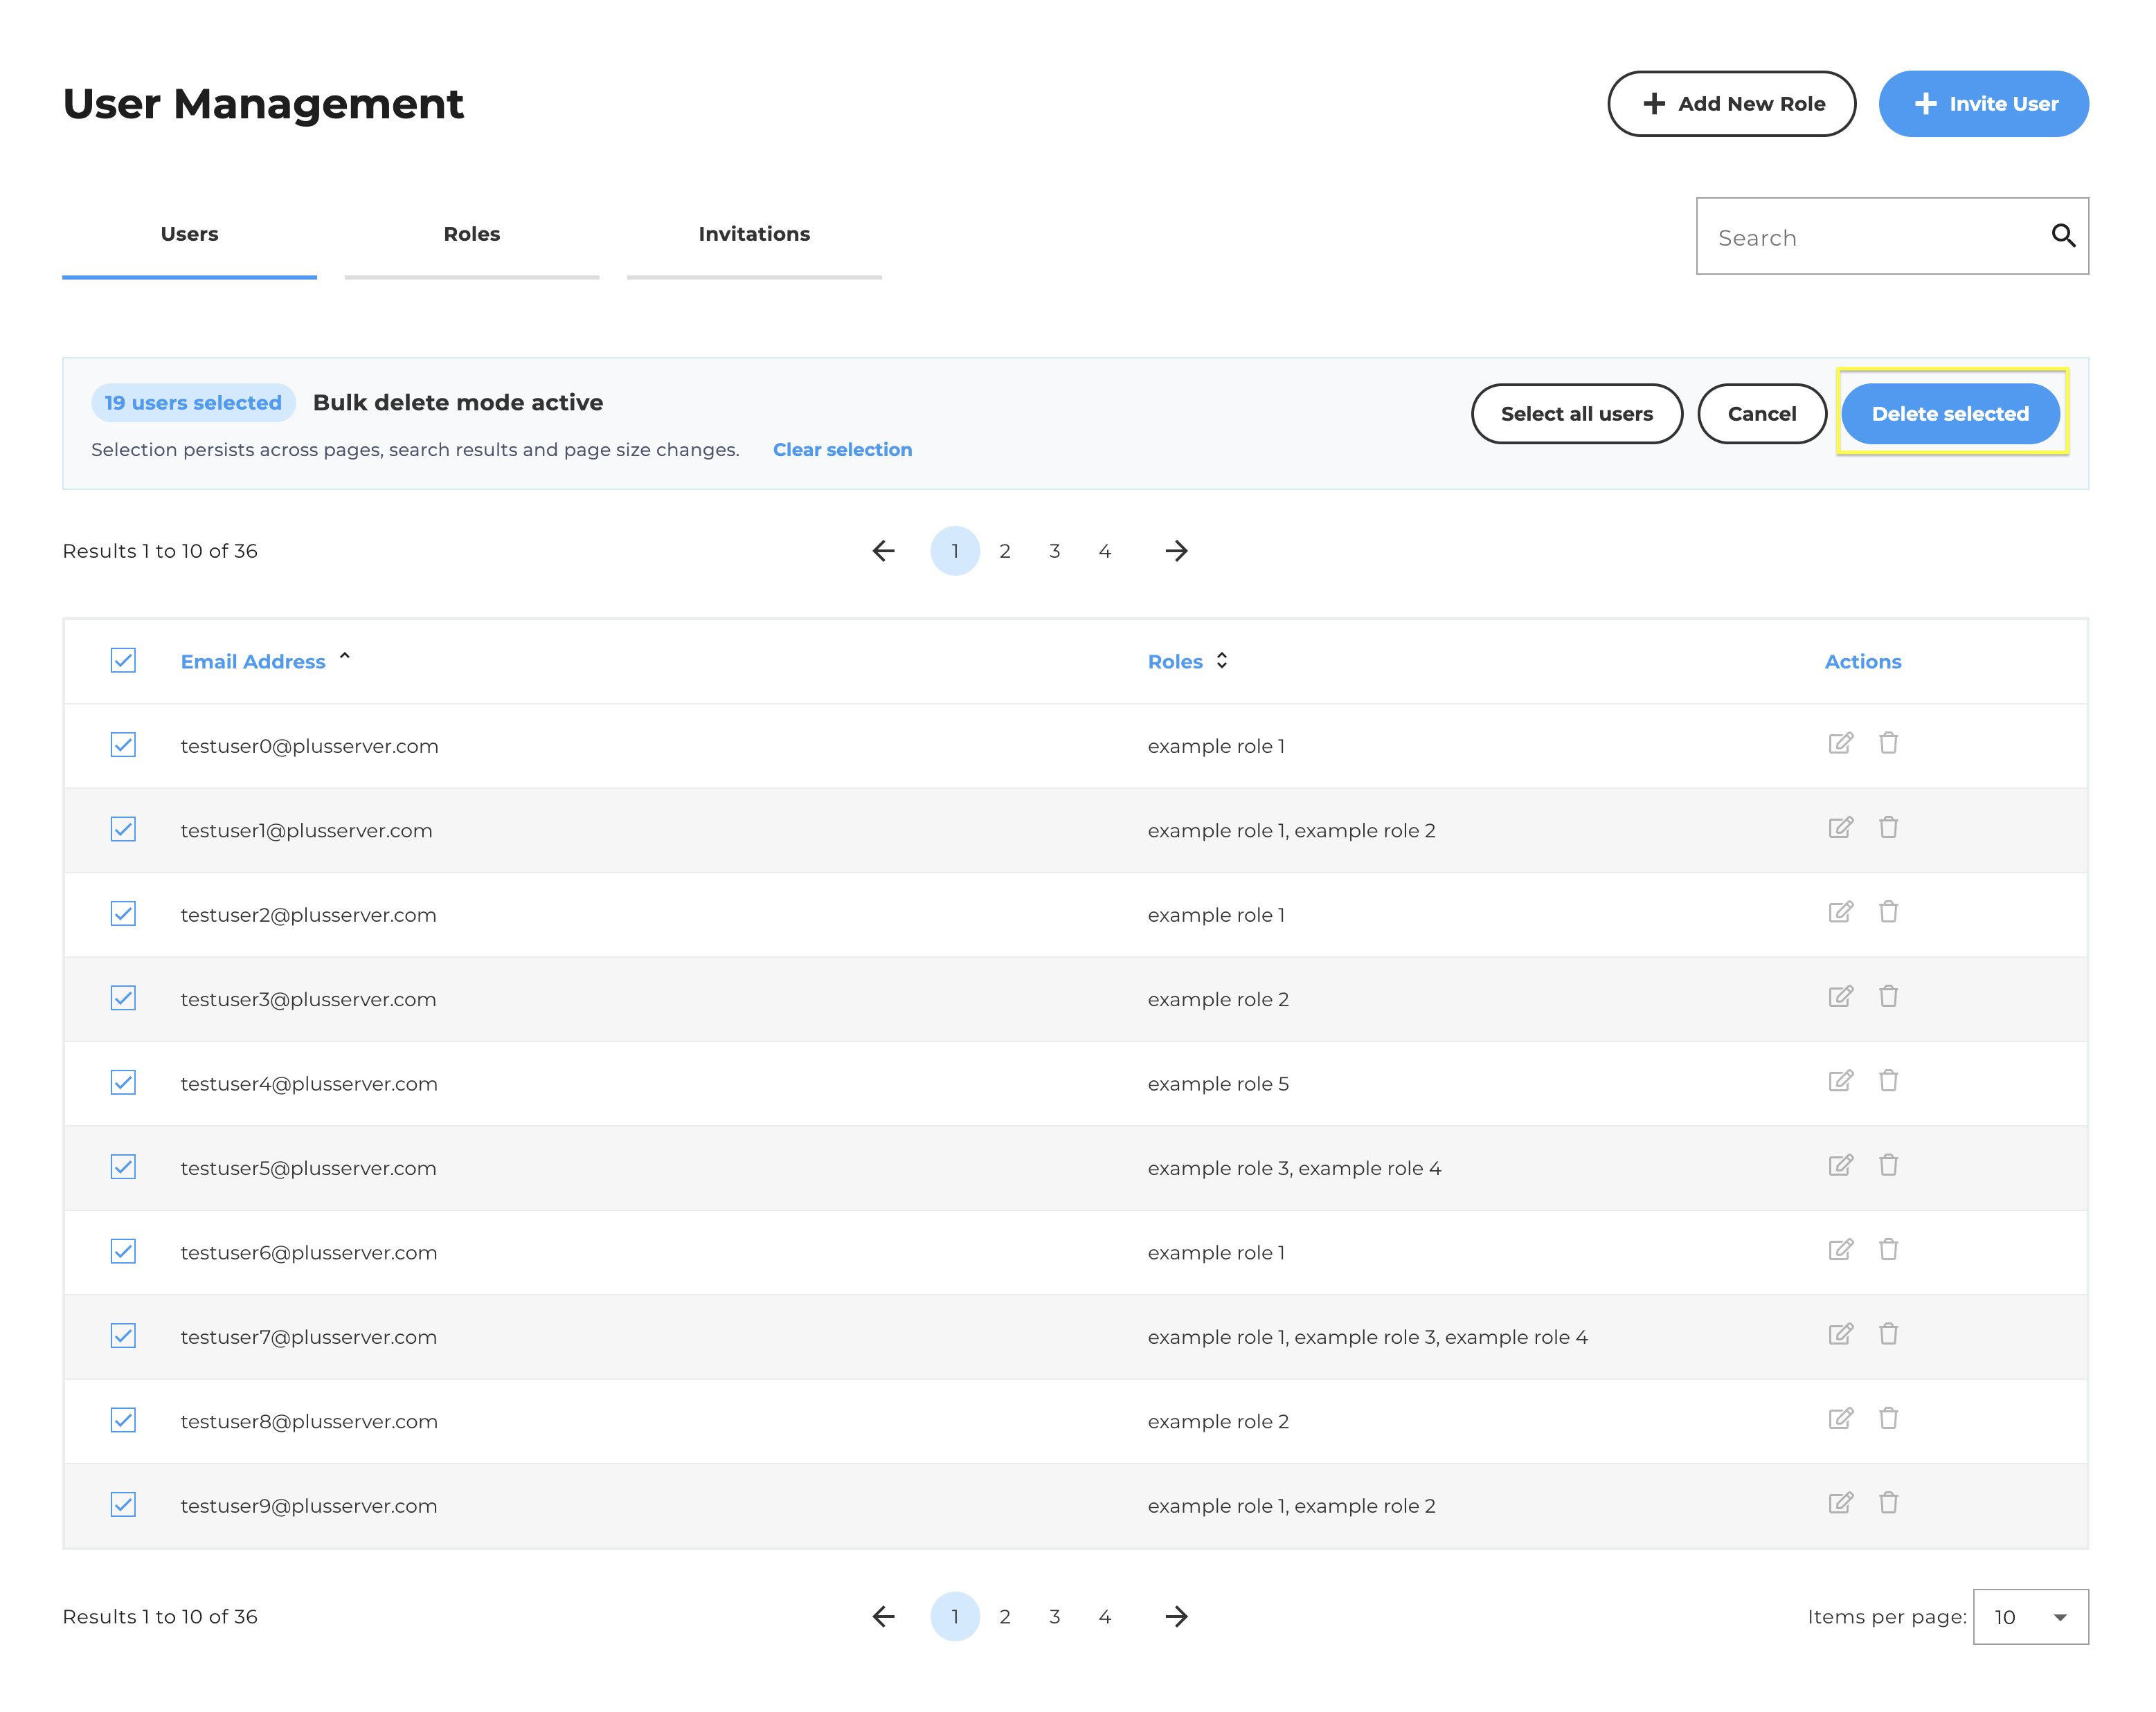Go to page 4 in bottom pagination

point(1105,1616)
